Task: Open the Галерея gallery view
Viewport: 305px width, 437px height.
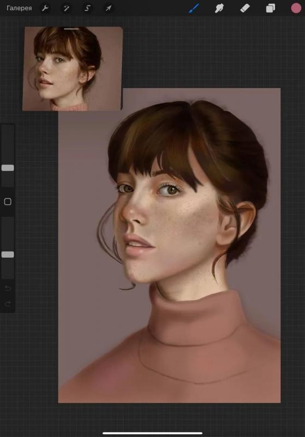Action: pos(19,8)
